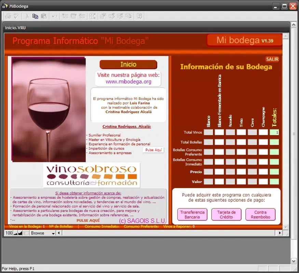Click the zoom out small mountains icon
Image resolution: width=299 pixels, height=273 pixels.
[16, 233]
